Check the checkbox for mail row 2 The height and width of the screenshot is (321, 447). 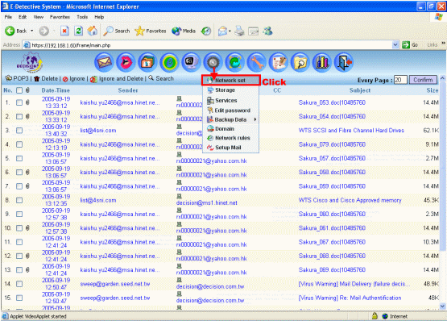pyautogui.click(x=19, y=116)
